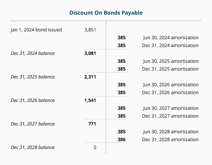This screenshot has height=165, width=212.
Task: Click the Dec 31, 2024 amortization label
Action: pyautogui.click(x=170, y=45)
